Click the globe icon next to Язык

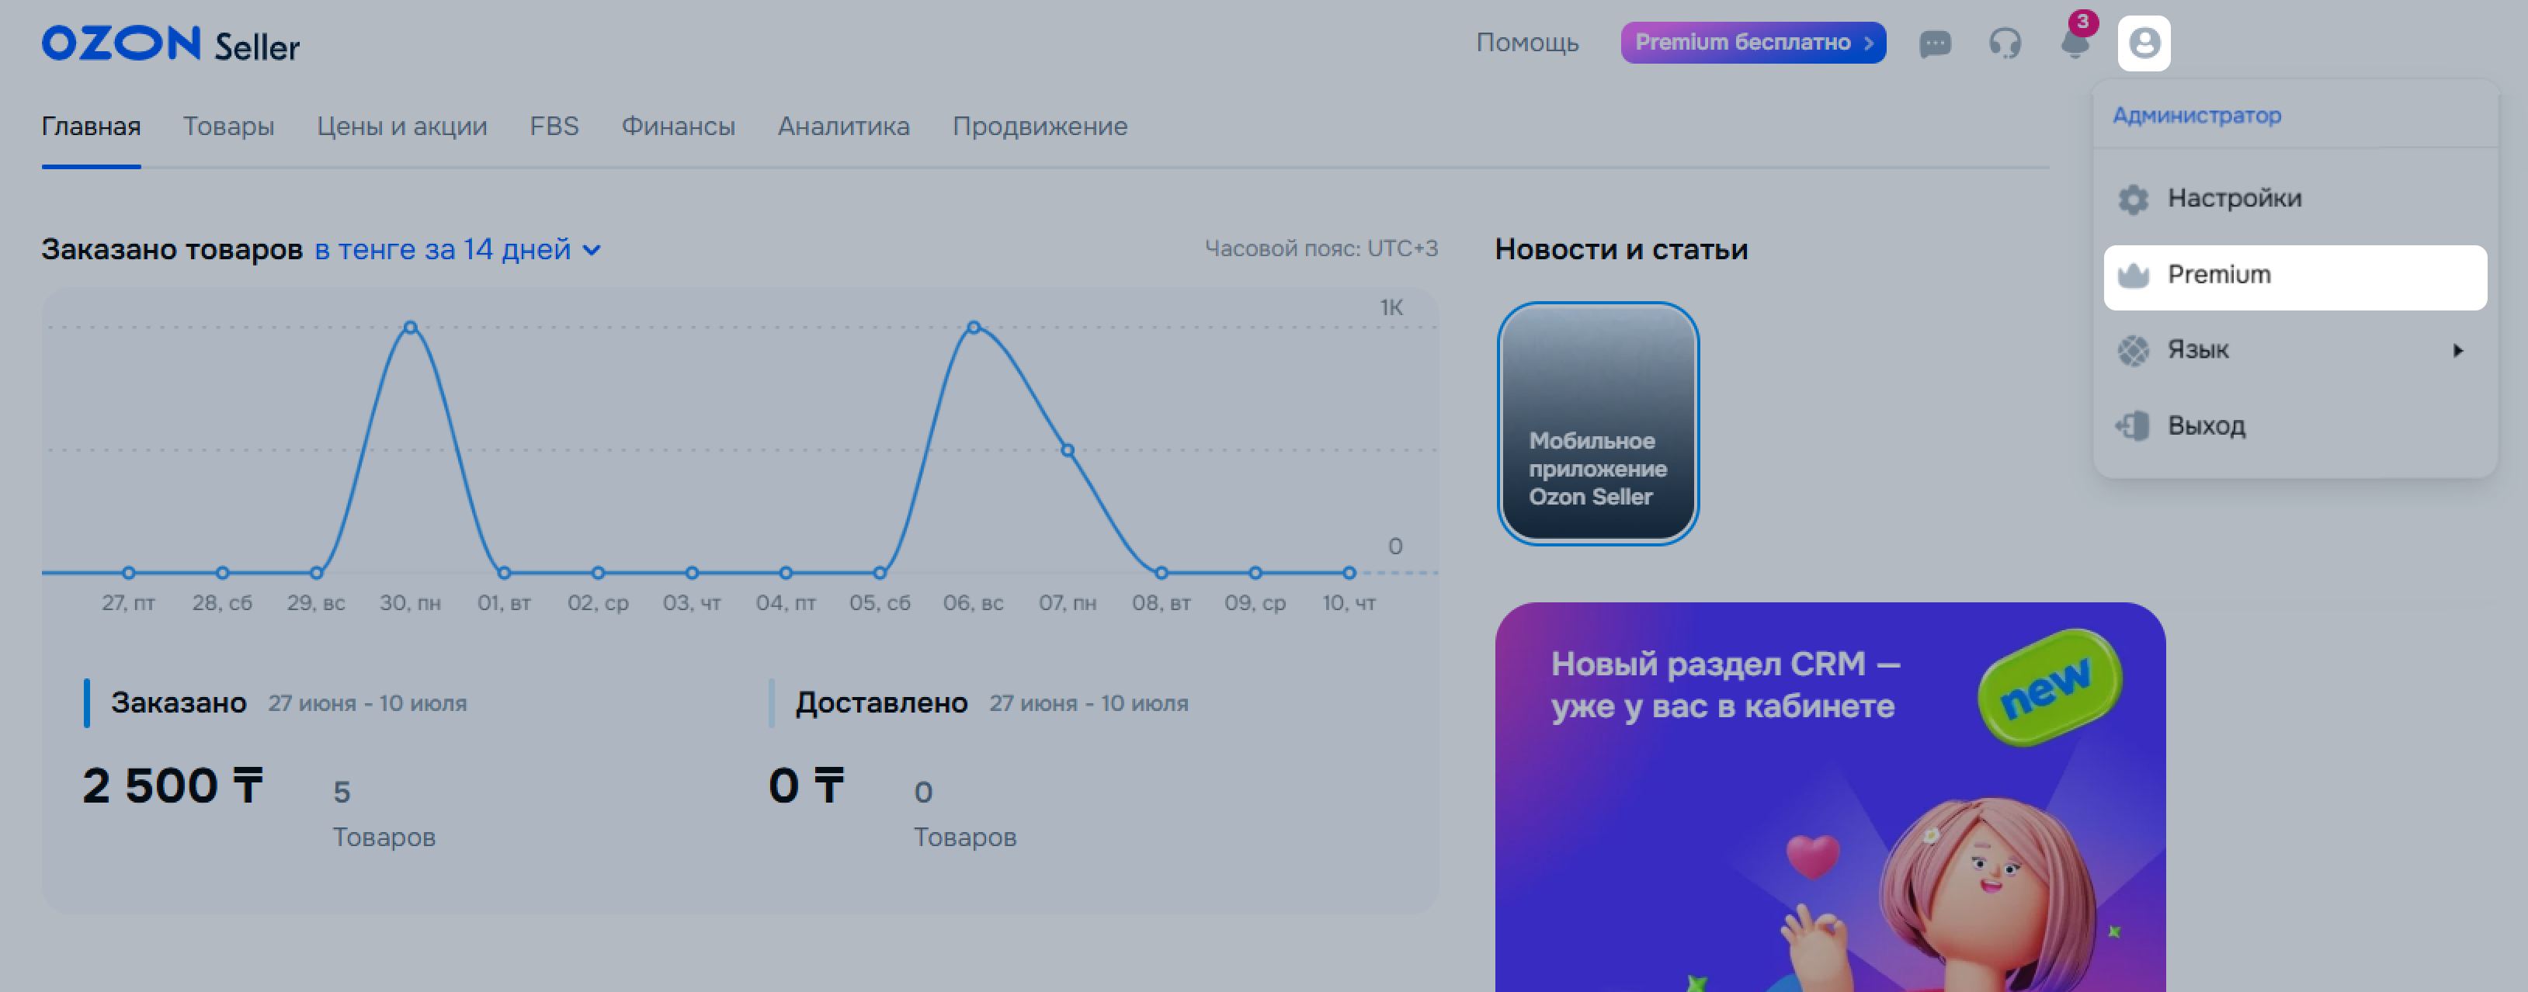tap(2133, 350)
